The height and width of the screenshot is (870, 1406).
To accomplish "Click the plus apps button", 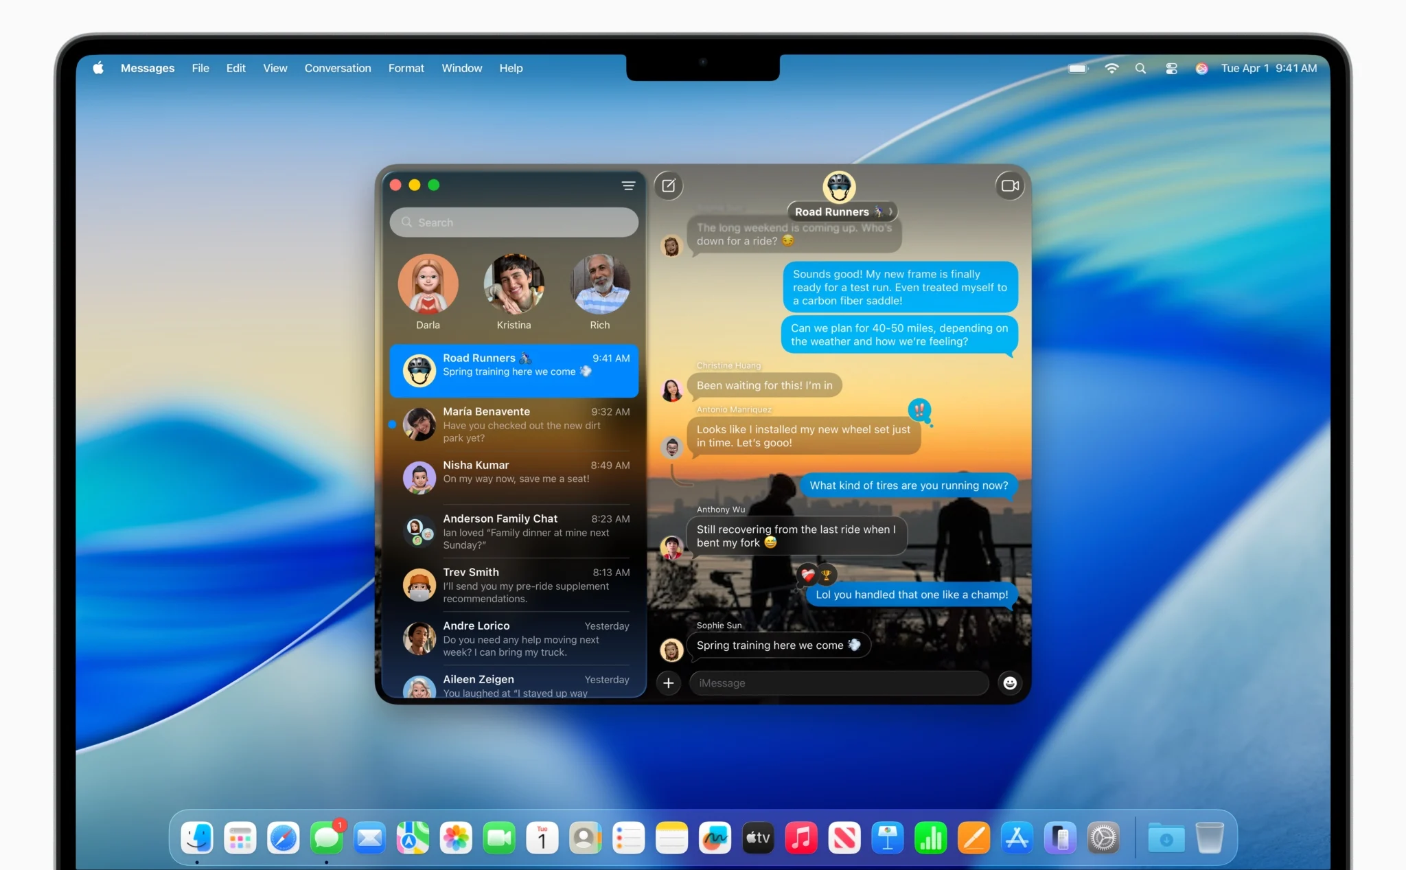I will [669, 683].
